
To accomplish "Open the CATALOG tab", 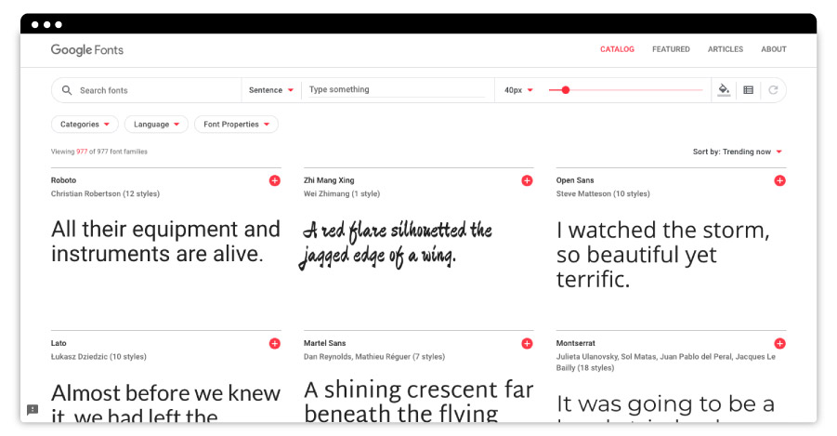I will (617, 49).
